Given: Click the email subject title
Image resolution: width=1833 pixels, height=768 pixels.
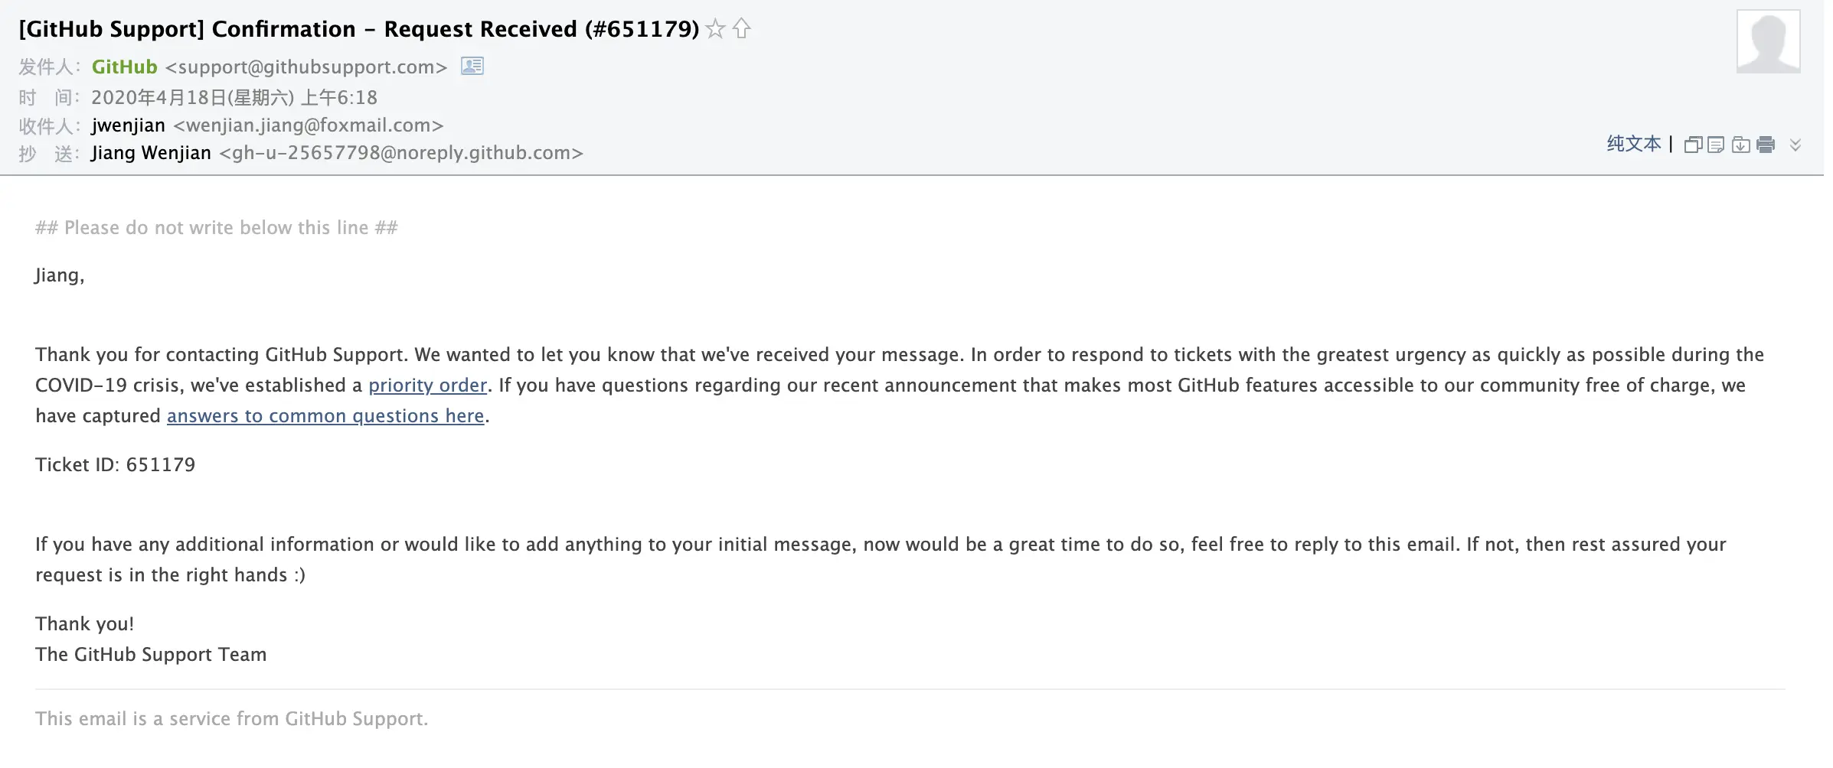Looking at the screenshot, I should click(x=358, y=29).
